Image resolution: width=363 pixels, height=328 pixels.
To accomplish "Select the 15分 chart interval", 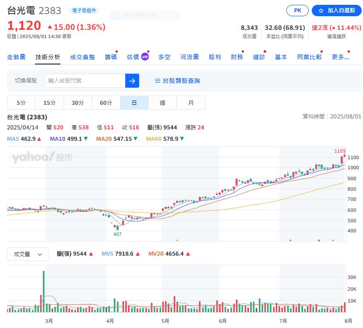I will click(x=49, y=103).
